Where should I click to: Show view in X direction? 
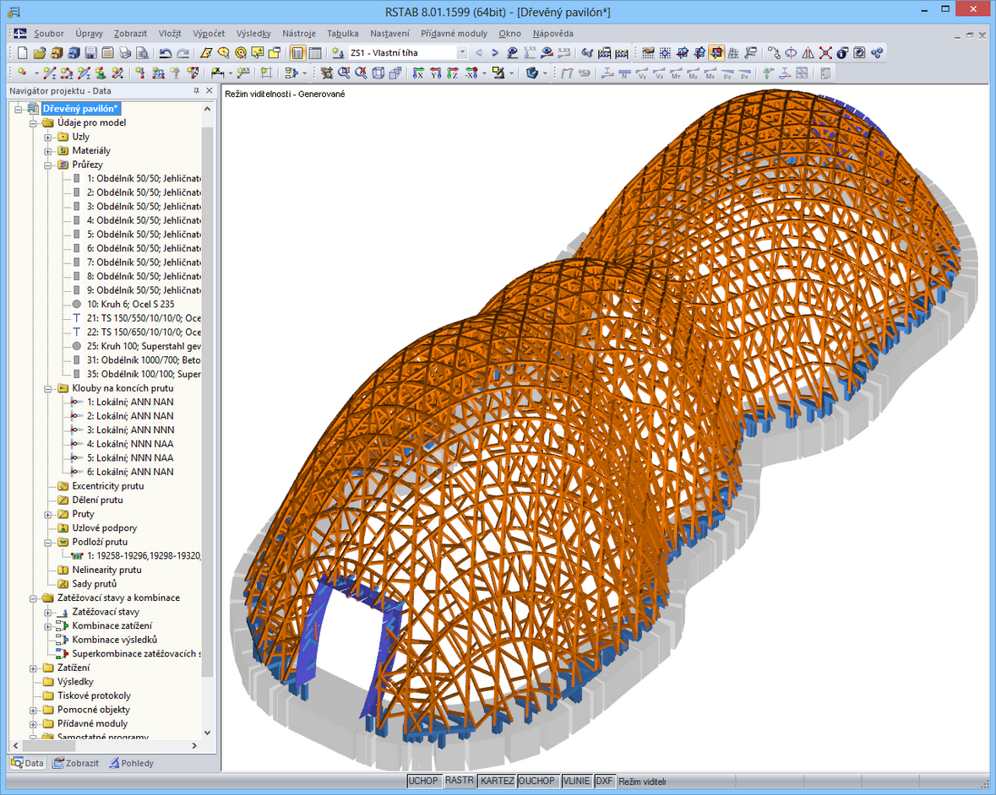click(418, 73)
